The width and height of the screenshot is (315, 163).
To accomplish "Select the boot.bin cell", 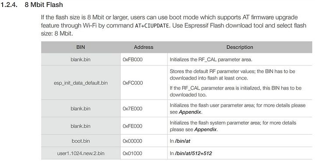I will (x=81, y=141).
